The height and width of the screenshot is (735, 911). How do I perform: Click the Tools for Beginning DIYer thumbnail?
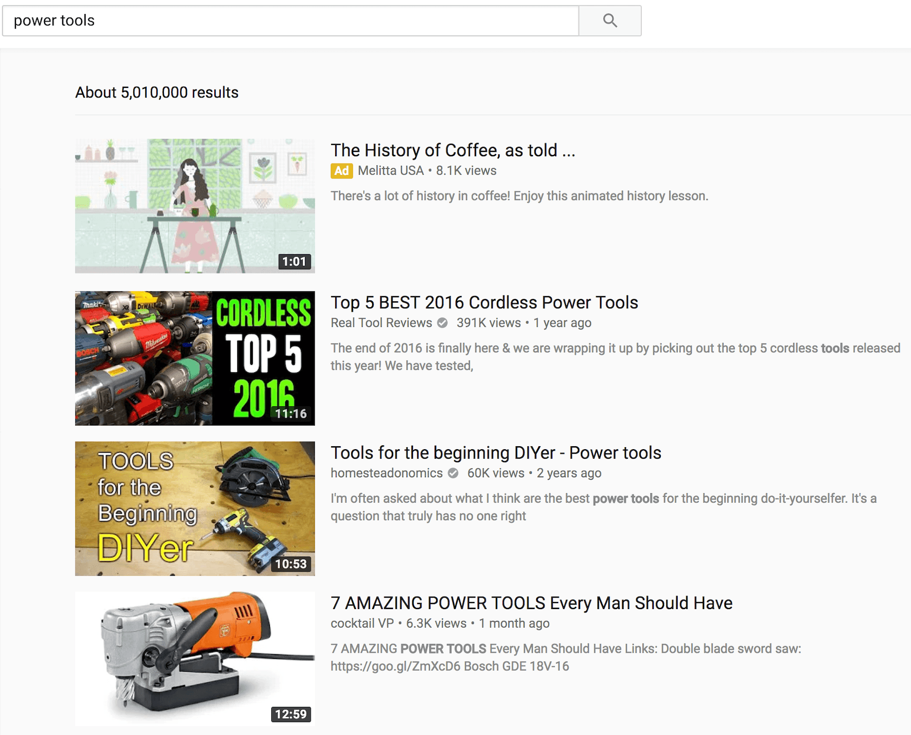point(195,508)
